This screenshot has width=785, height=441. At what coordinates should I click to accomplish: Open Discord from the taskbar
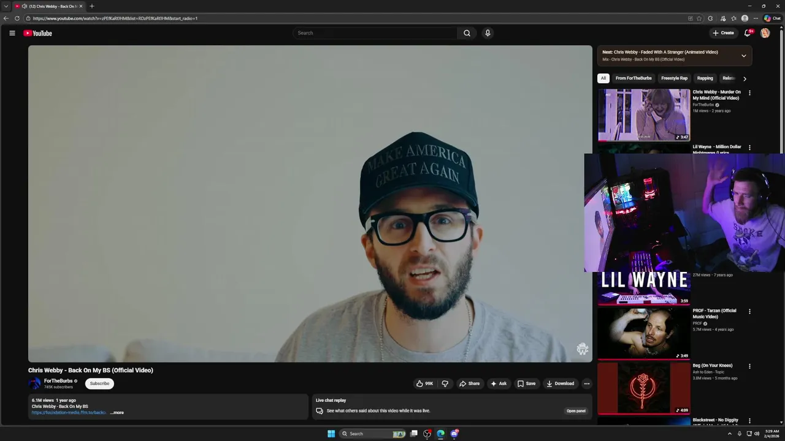click(454, 434)
